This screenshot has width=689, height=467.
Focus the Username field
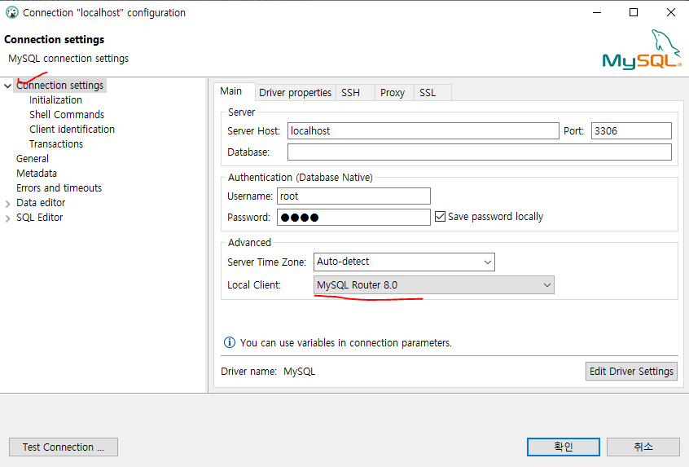click(353, 196)
